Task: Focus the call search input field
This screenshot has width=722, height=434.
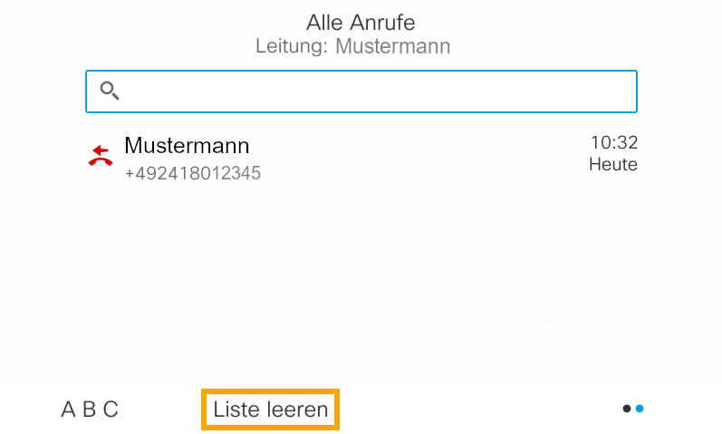Action: coord(371,92)
